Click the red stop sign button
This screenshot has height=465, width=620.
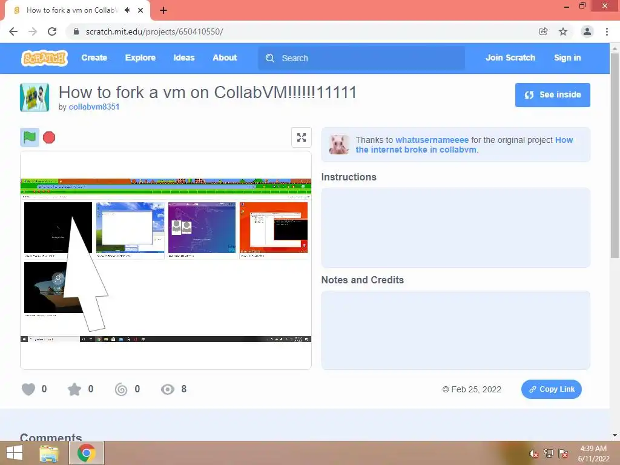[x=49, y=137]
